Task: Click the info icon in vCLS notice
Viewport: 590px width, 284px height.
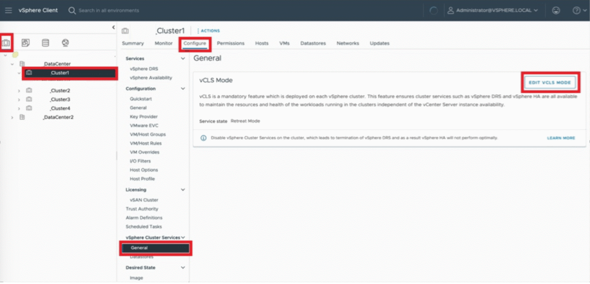Action: tap(203, 138)
